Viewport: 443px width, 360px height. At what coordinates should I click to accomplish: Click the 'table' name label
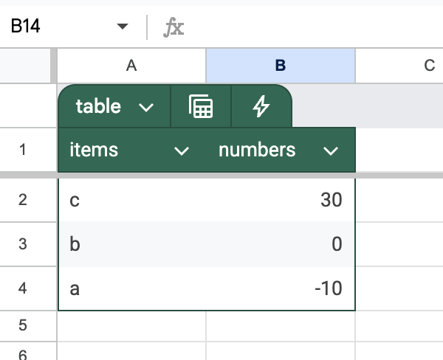click(x=98, y=106)
